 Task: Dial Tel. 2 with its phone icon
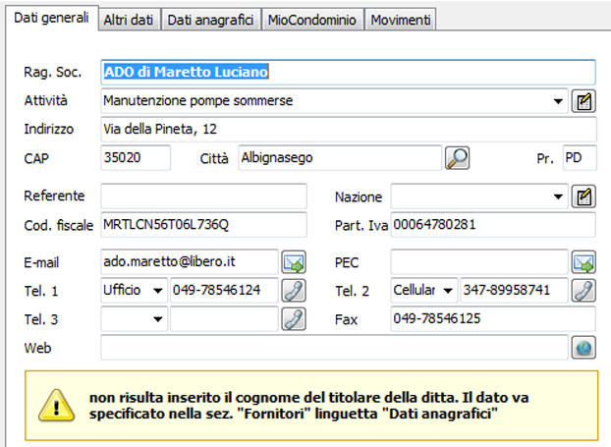point(583,291)
